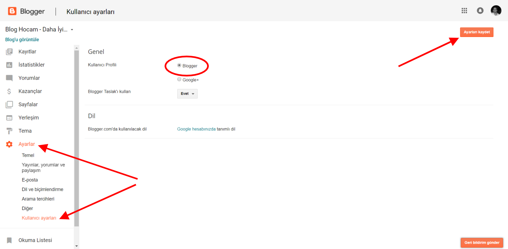Viewport: 508px width, 249px height.
Task: Click the sidebar scrollbar thumb
Action: point(77,138)
